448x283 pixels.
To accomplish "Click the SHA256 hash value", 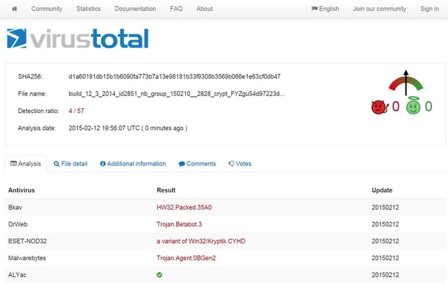I will tap(174, 77).
